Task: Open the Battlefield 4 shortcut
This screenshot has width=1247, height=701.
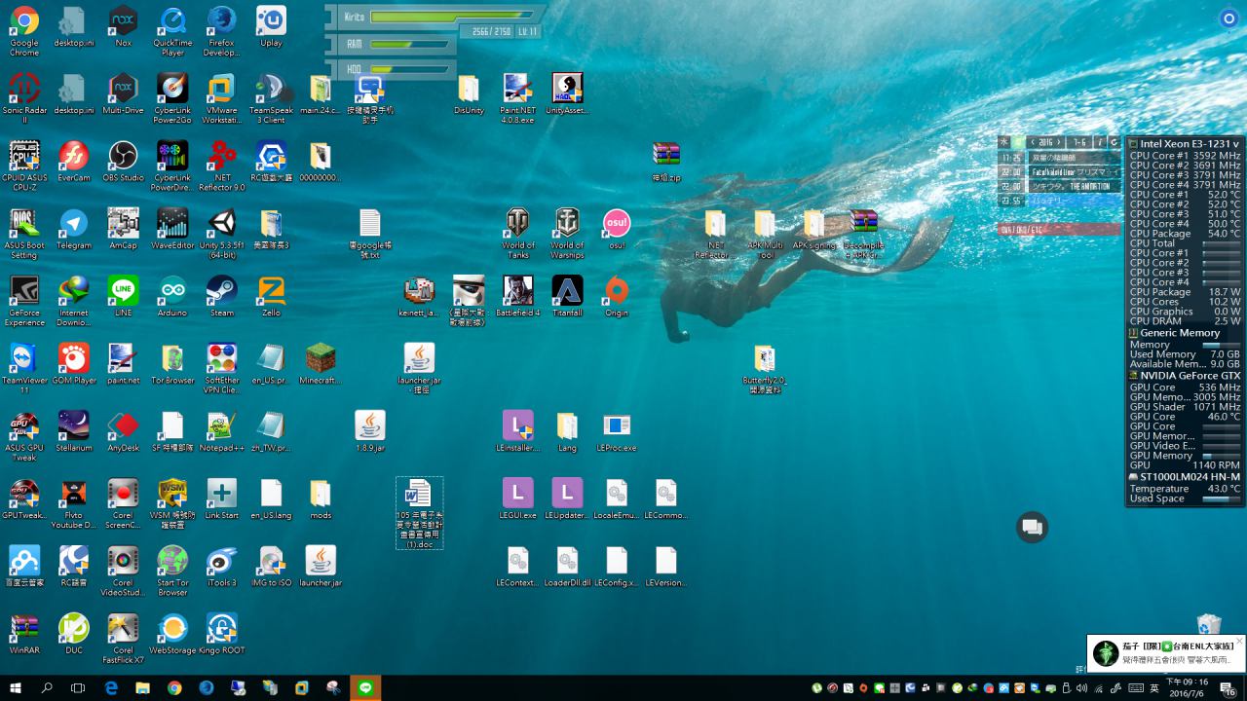Action: (517, 291)
